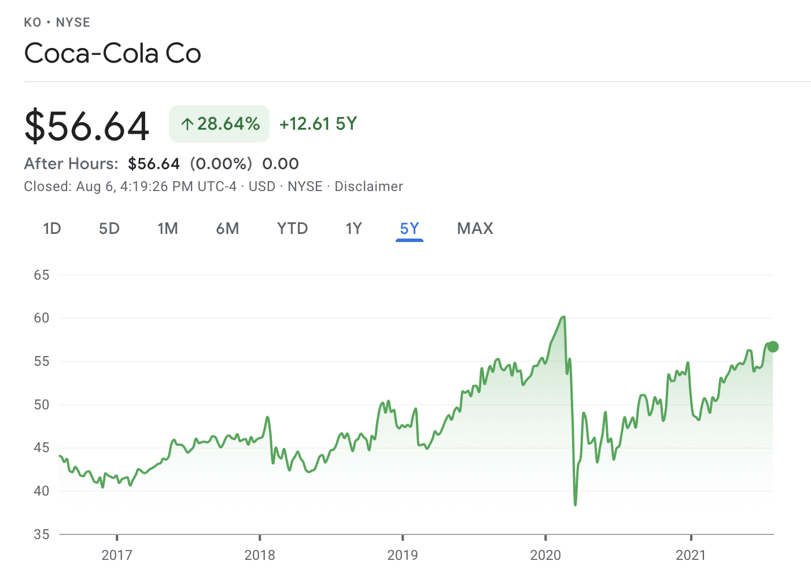Screen dimensions: 811x579
Task: Switch chart to 1Y range
Action: [x=353, y=229]
